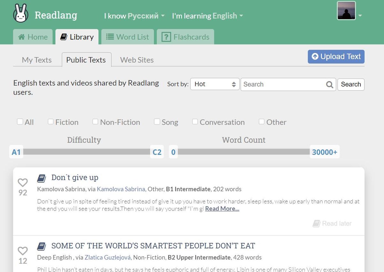Screen dimensions: 384x272
Task: Open Zlatica Guzlejová source link
Action: pos(108,257)
